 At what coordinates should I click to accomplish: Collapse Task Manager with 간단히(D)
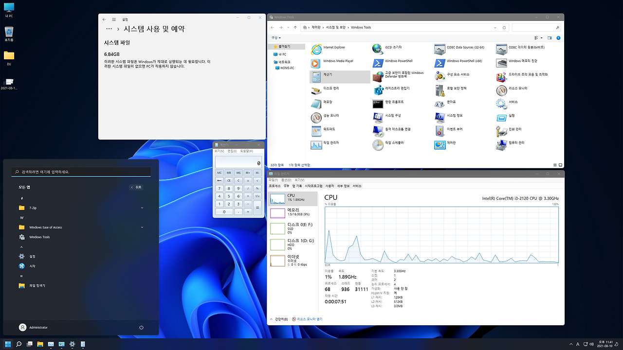coord(279,319)
